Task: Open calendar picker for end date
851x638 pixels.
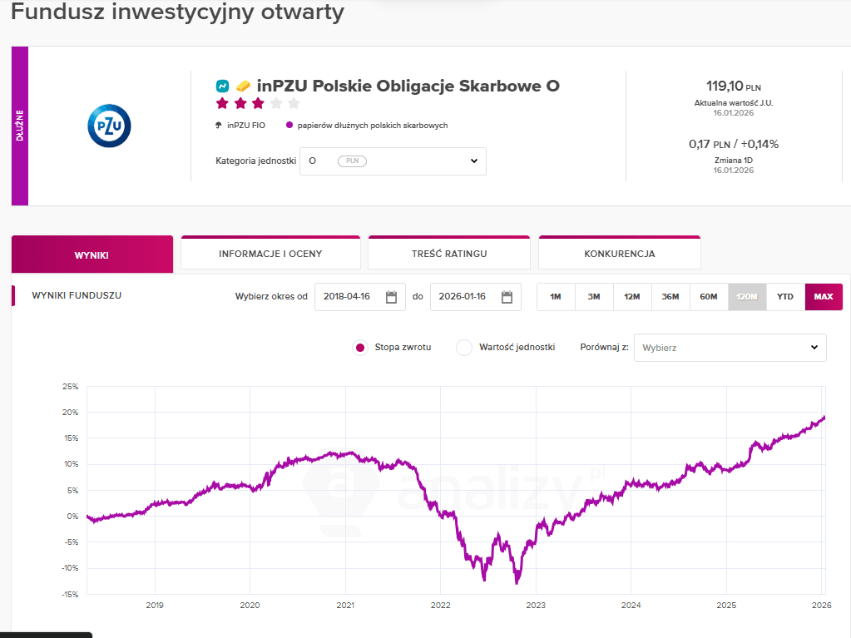Action: (507, 297)
